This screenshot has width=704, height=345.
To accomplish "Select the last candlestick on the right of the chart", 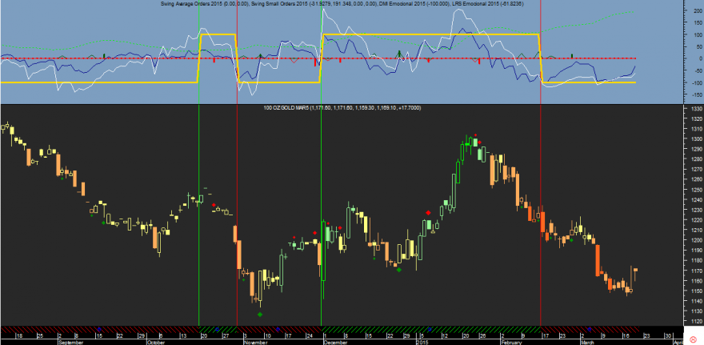I will point(636,270).
